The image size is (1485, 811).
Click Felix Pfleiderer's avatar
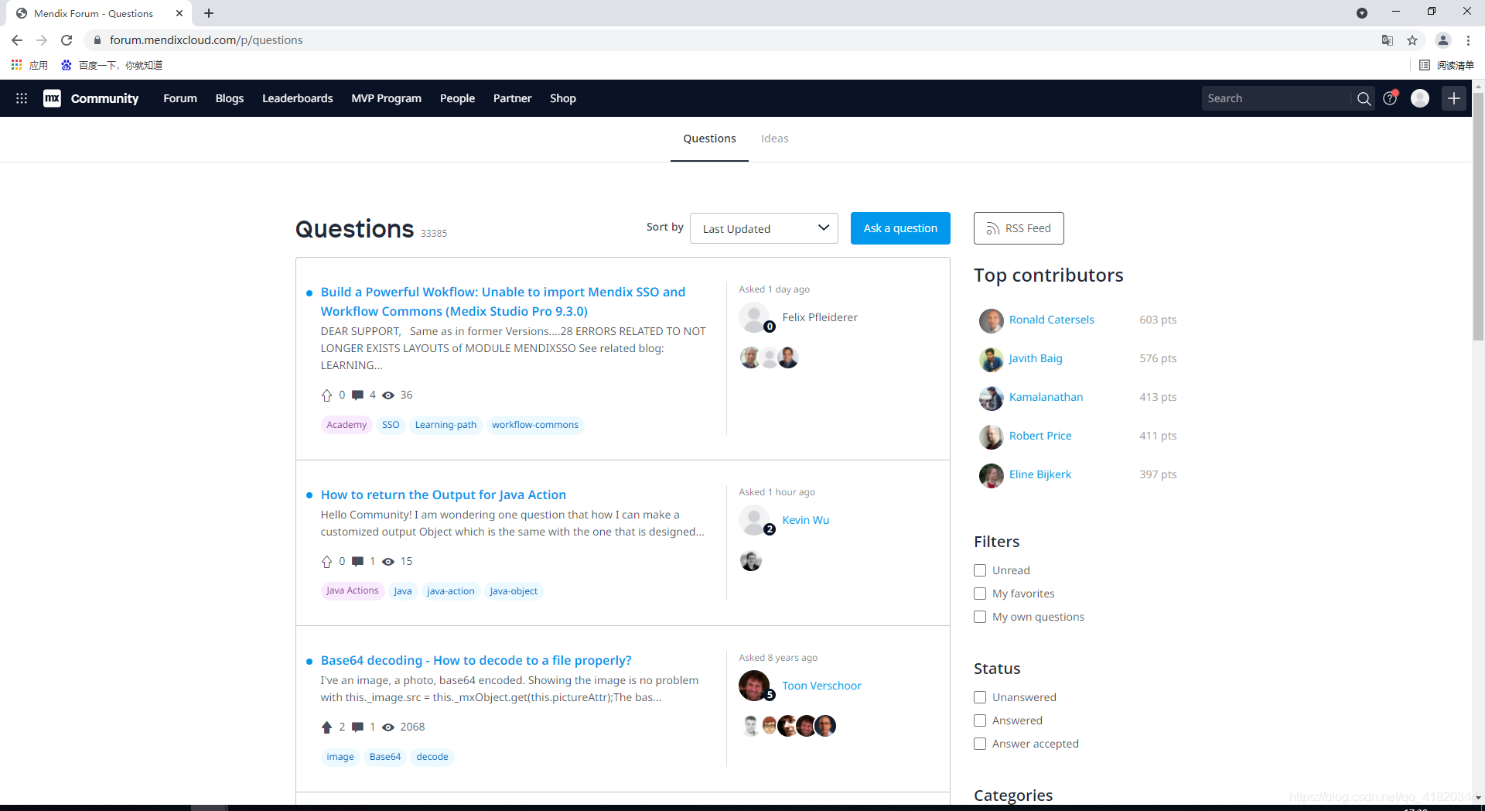click(754, 317)
